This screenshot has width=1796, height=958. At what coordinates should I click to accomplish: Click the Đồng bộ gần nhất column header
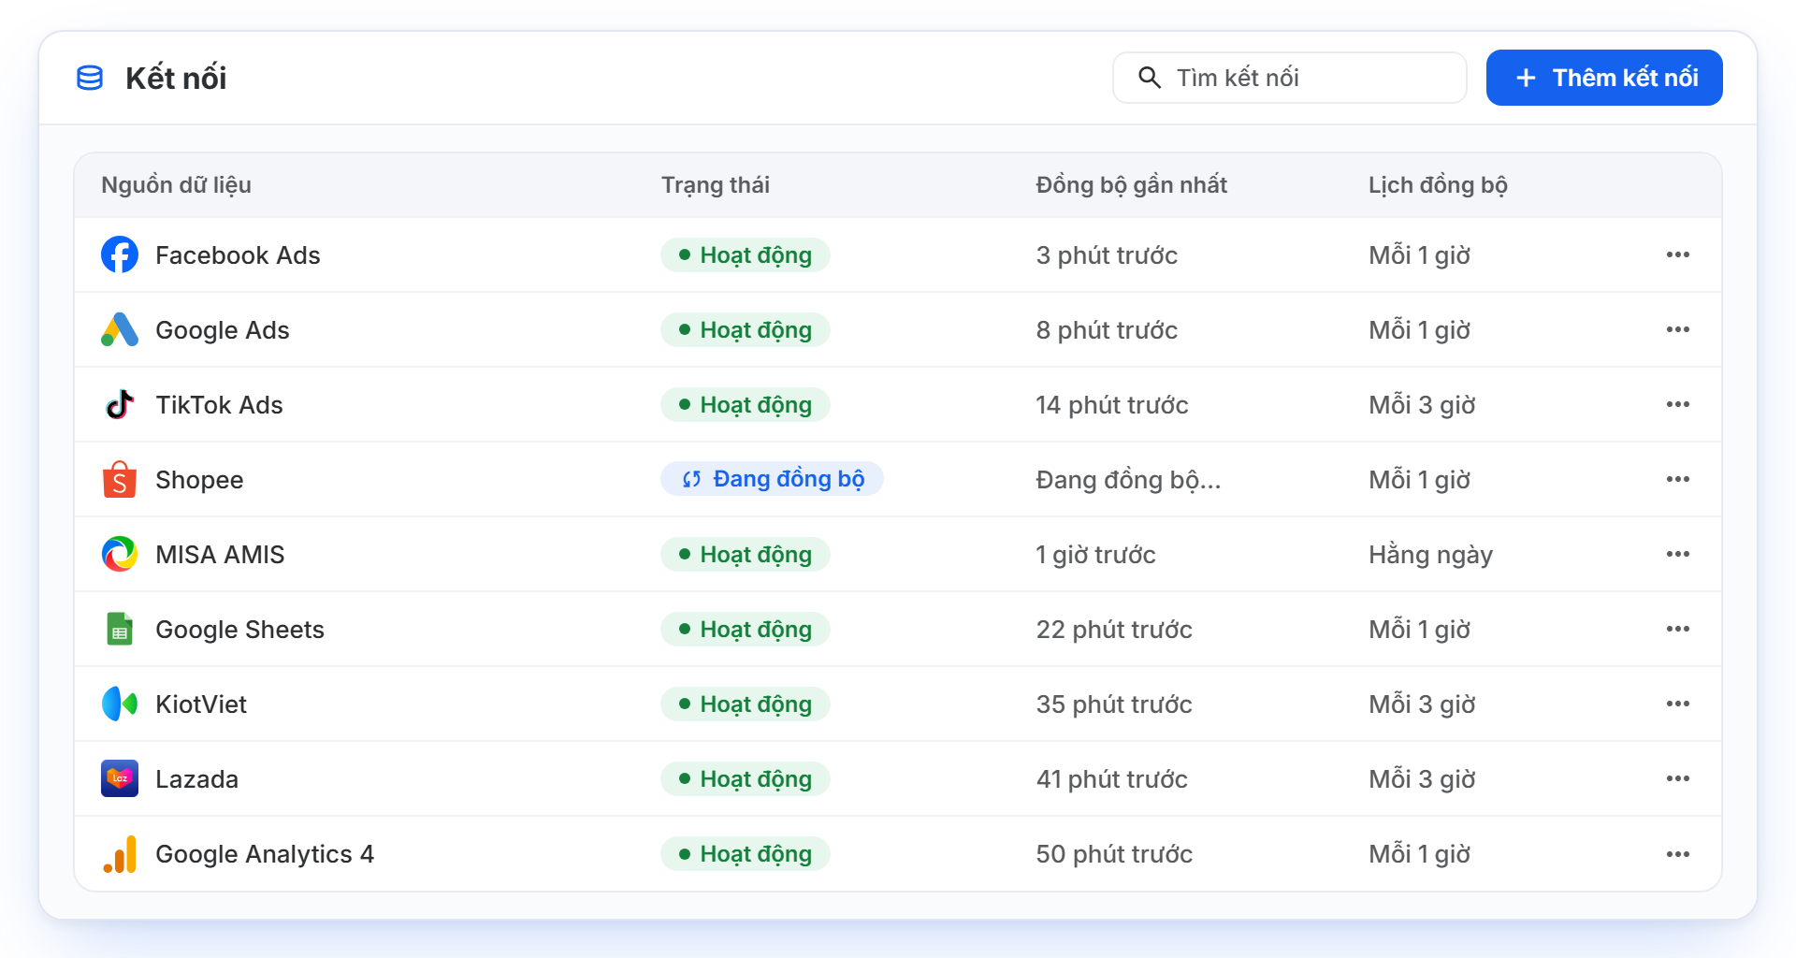click(1131, 185)
